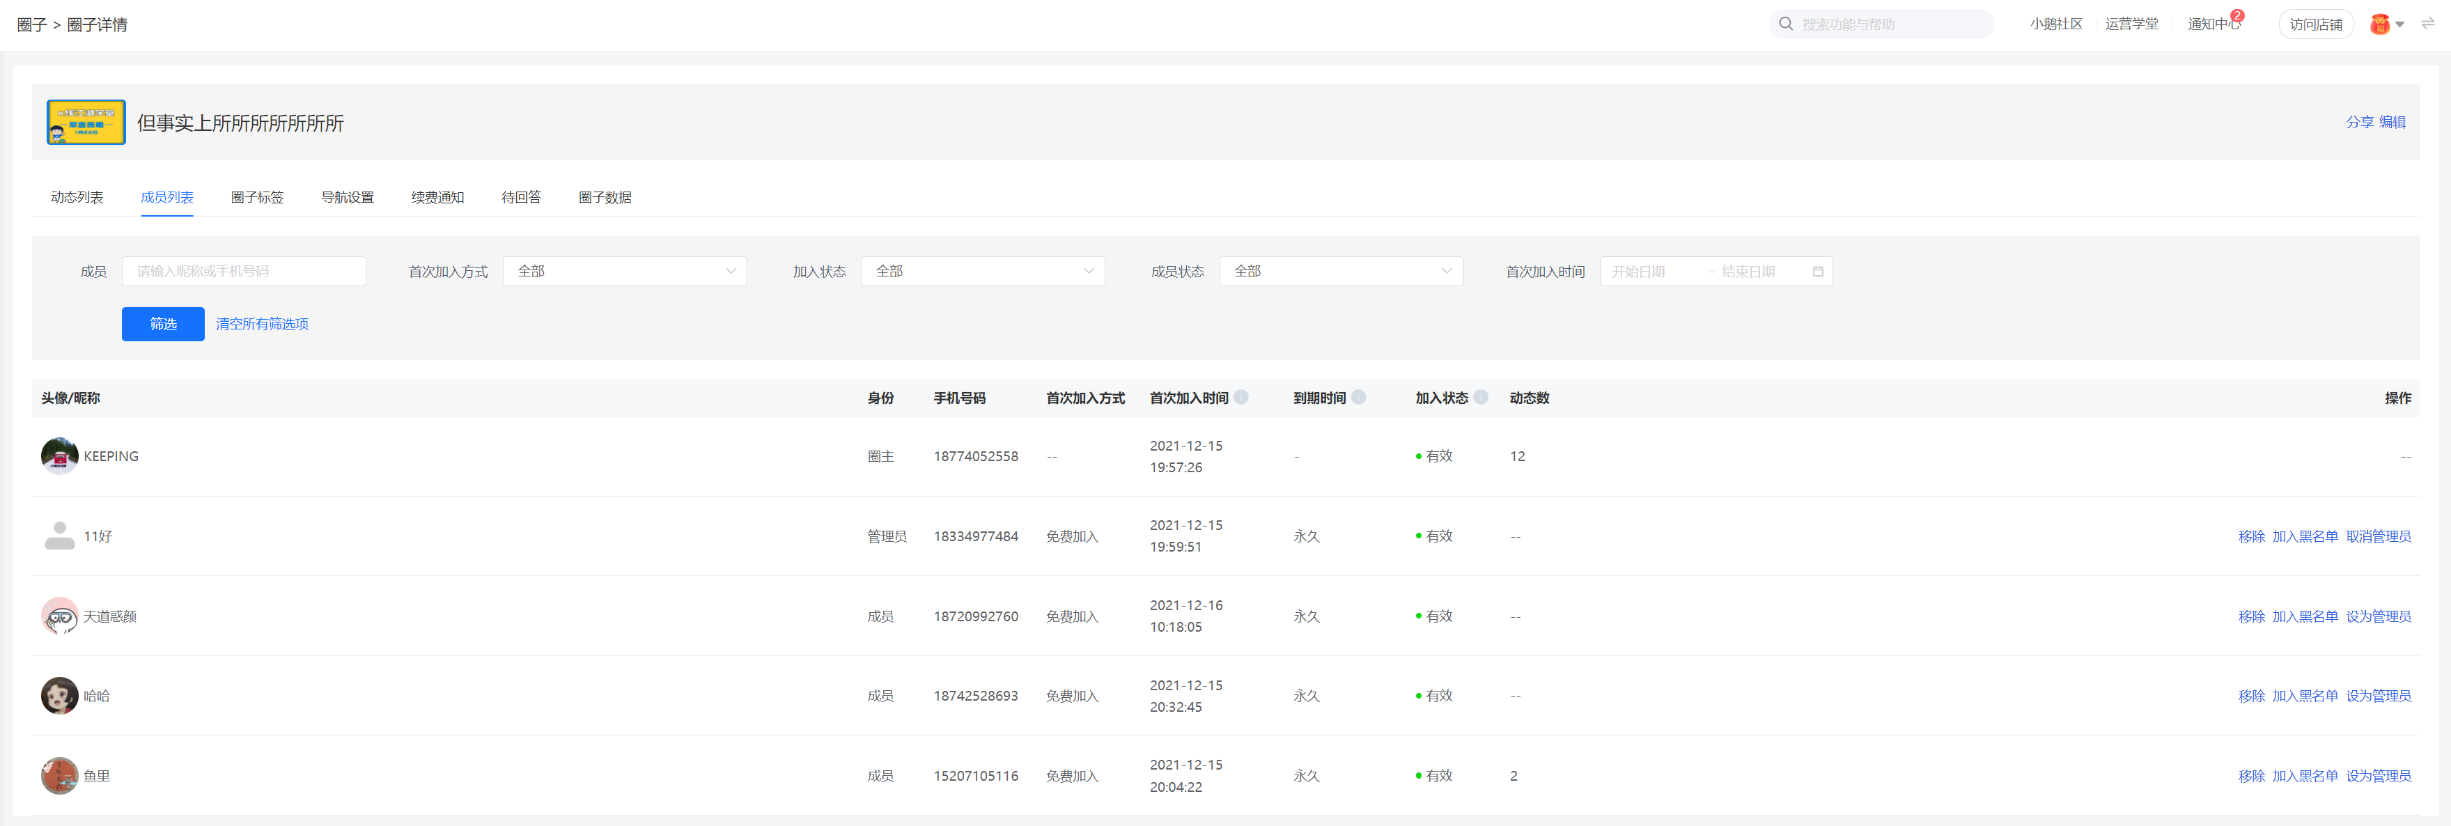Click 访问店铺 button in header

point(2315,25)
